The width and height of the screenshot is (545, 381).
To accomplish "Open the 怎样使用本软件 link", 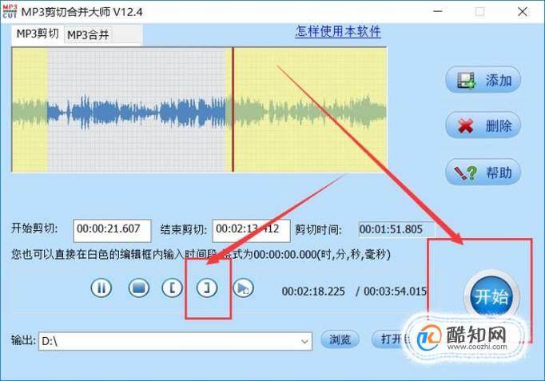I will 338,31.
